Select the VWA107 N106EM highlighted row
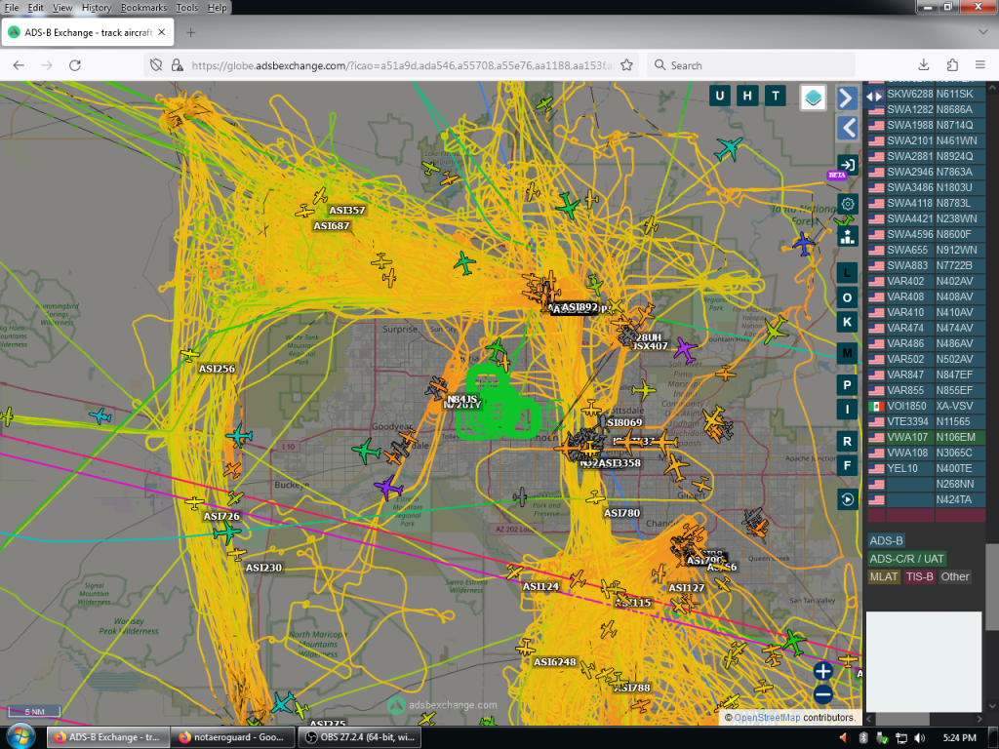 pos(927,437)
